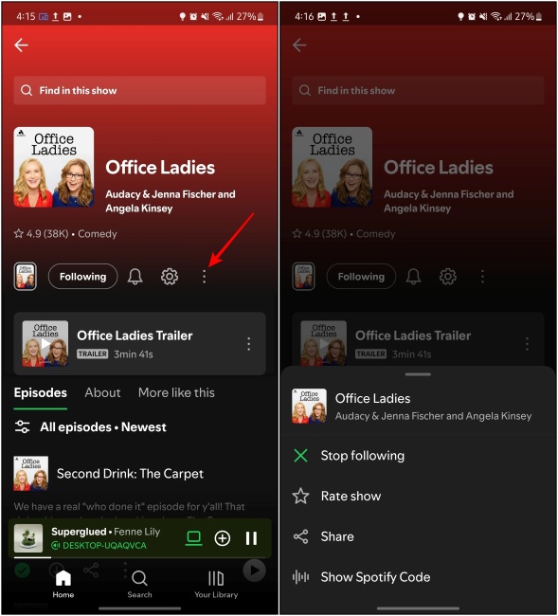The height and width of the screenshot is (616, 558).
Task: Go to Home in bottom navigation
Action: coord(63,584)
